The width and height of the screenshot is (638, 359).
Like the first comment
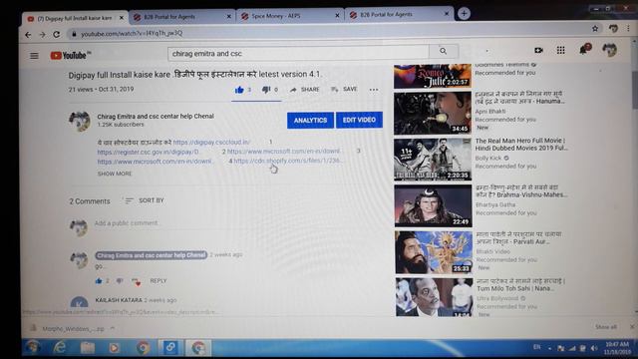(x=99, y=281)
